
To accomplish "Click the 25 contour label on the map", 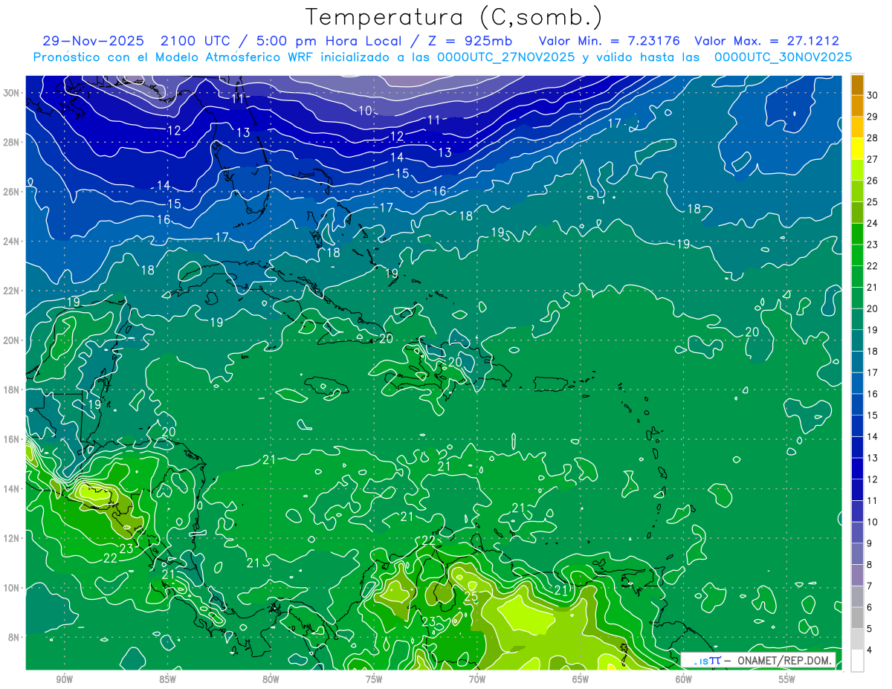I will coord(471,596).
